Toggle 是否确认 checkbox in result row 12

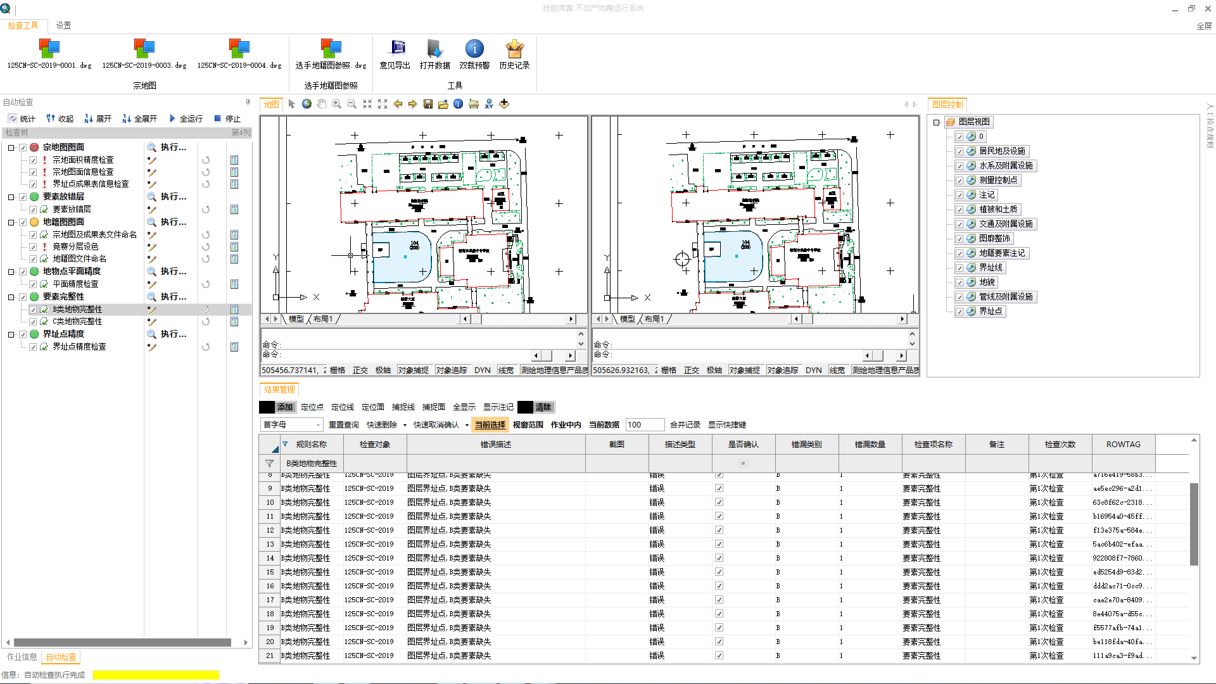tap(719, 530)
